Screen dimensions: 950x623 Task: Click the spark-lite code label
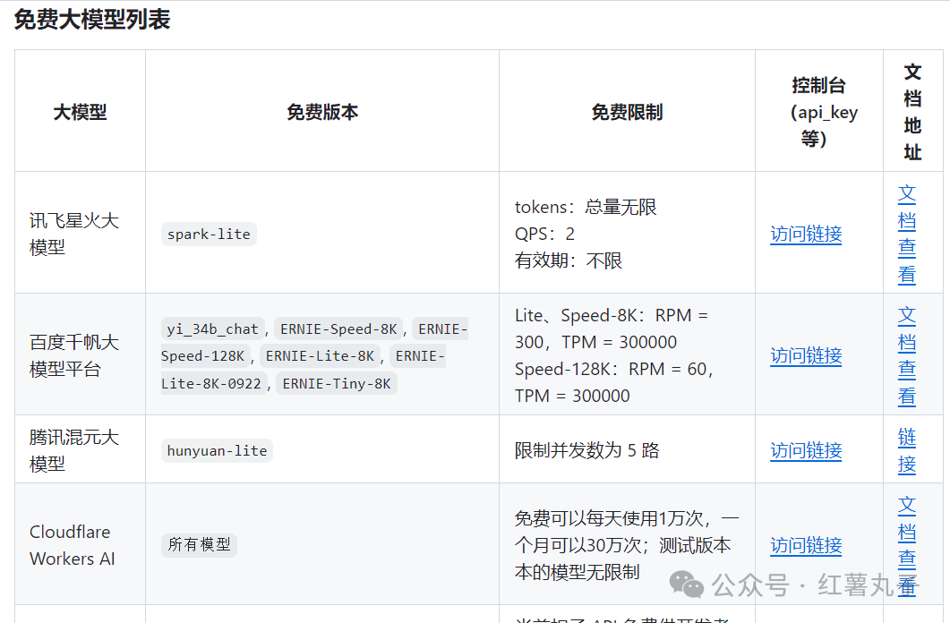(209, 235)
